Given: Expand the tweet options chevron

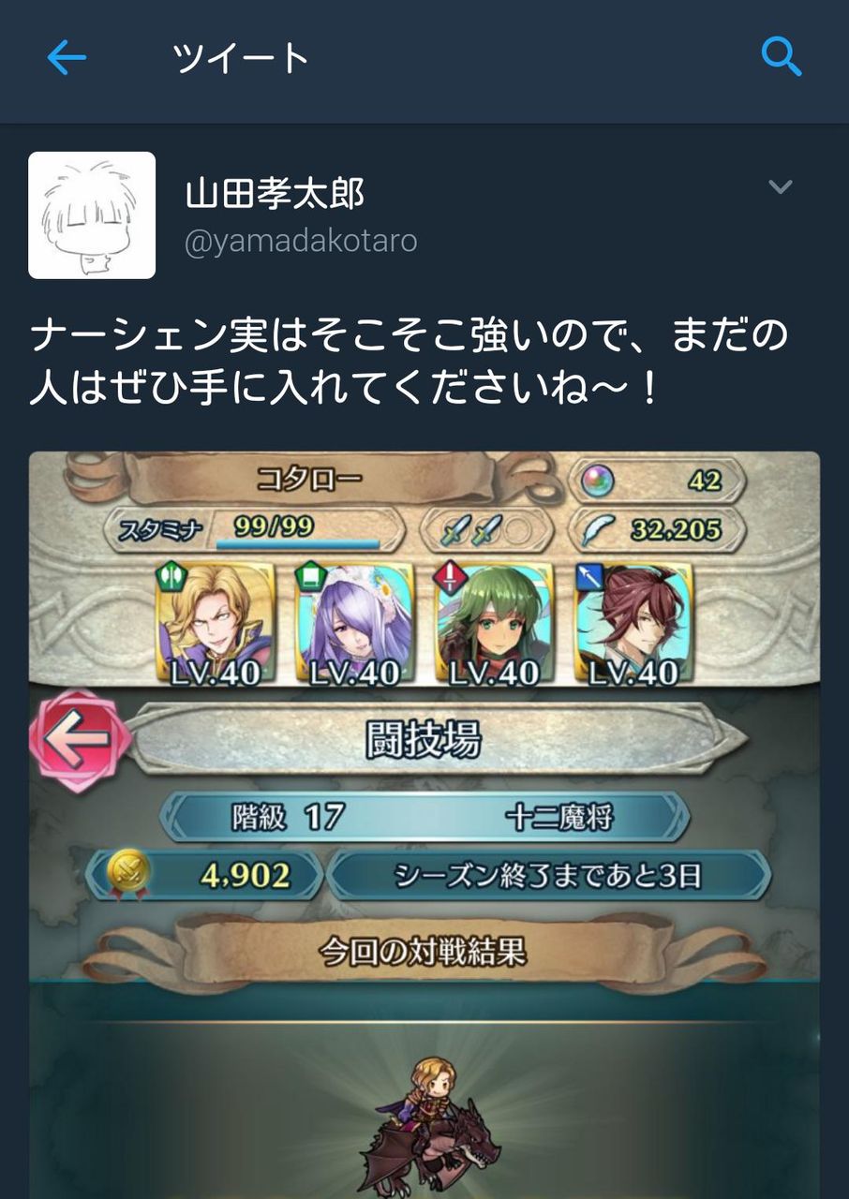Looking at the screenshot, I should point(780,186).
